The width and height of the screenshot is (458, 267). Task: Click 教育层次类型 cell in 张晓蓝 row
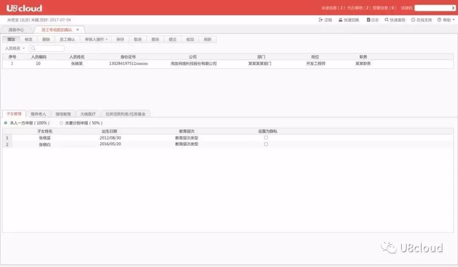coord(187,138)
